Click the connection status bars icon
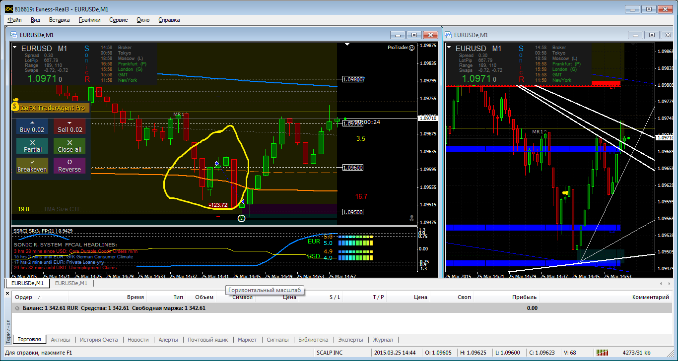Screen dimensions: 678x361 pos(602,353)
